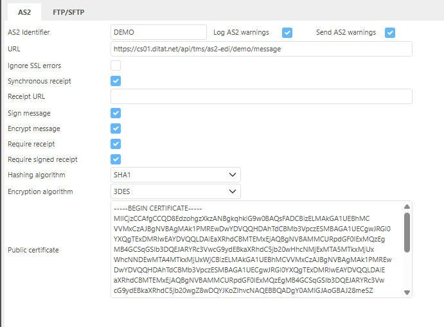Click the empty Receipt URL field
Viewport: 444px width, 327px height.
(x=261, y=96)
